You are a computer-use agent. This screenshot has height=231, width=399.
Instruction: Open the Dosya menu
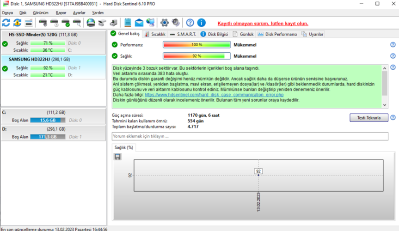[x=7, y=13]
